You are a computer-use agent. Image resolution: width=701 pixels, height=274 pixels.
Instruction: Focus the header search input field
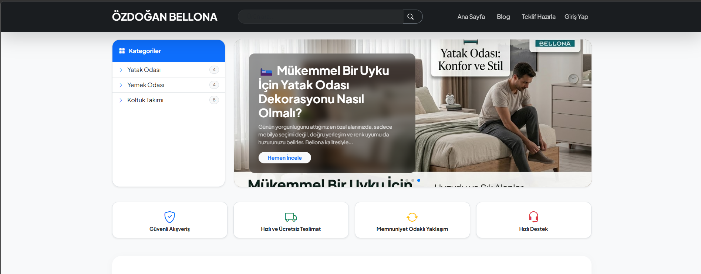pos(320,17)
